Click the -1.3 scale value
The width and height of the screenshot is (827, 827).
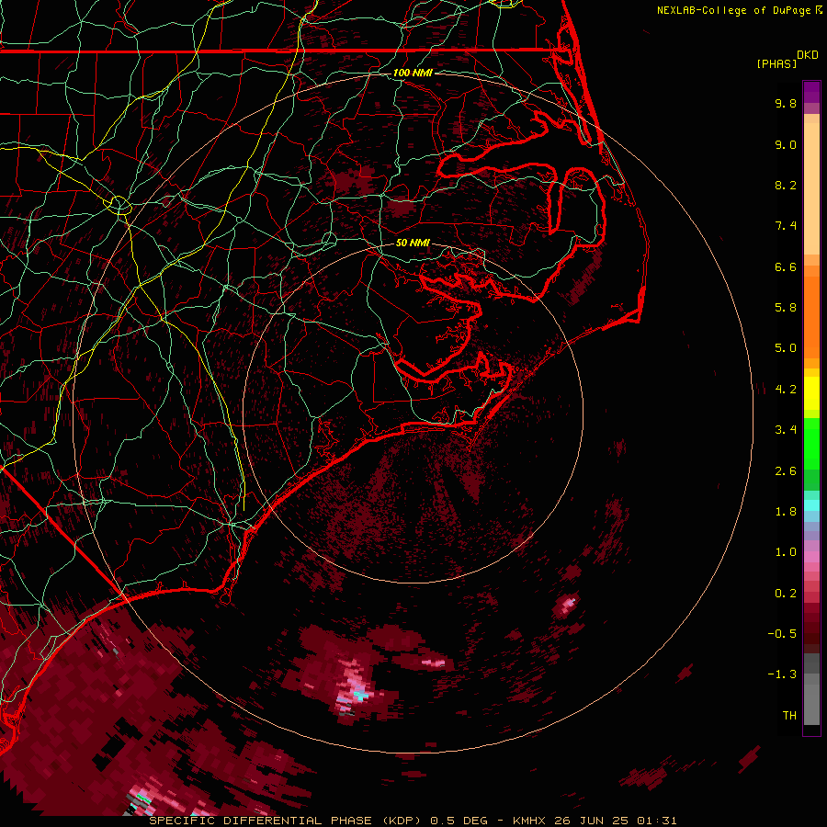[782, 674]
